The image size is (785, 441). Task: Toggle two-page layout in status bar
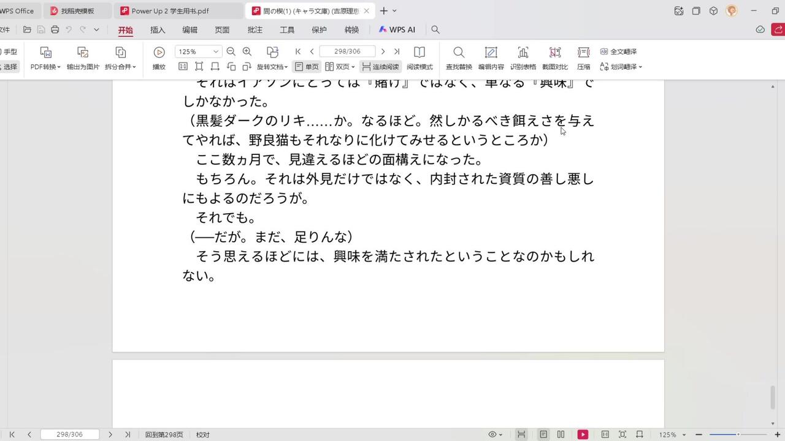[x=561, y=434]
